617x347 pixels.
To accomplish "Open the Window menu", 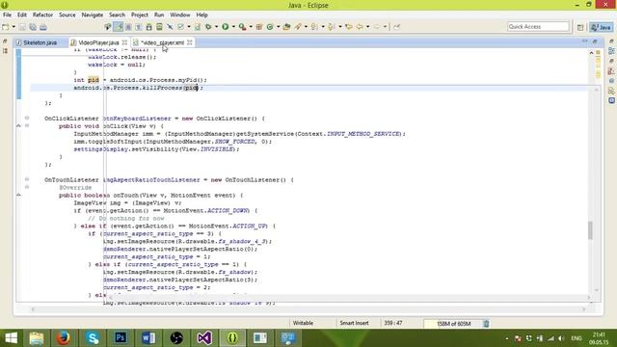I will coord(180,14).
